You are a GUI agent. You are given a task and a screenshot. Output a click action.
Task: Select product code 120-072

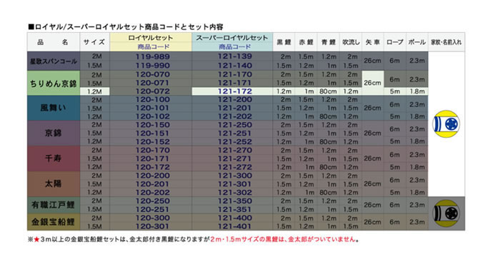click(153, 91)
